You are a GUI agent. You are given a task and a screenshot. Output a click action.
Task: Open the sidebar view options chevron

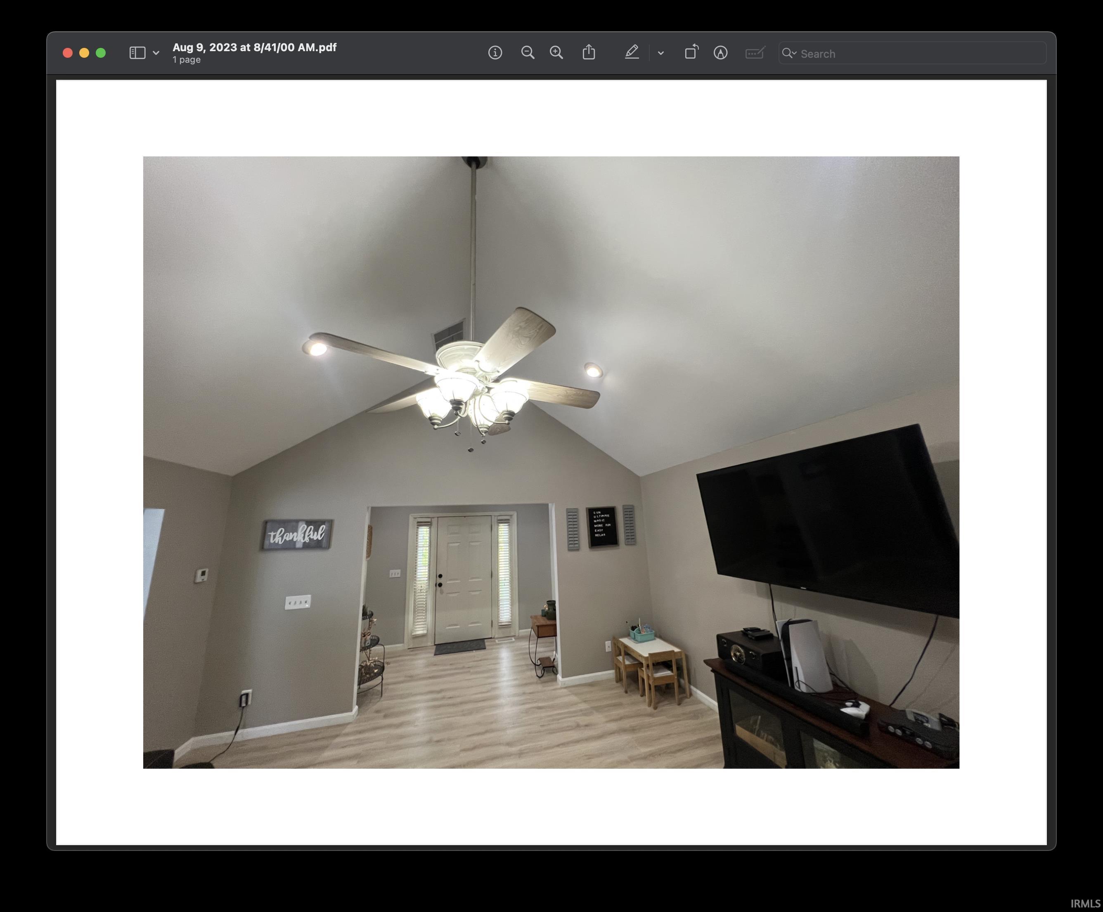pyautogui.click(x=156, y=53)
